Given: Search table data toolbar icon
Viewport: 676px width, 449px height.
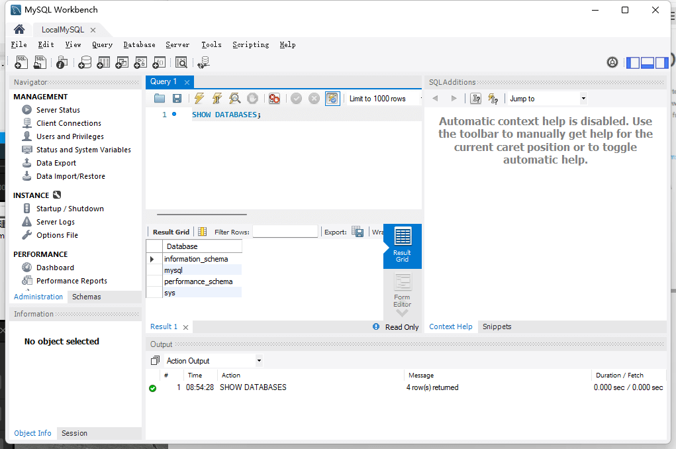Looking at the screenshot, I should (x=181, y=62).
